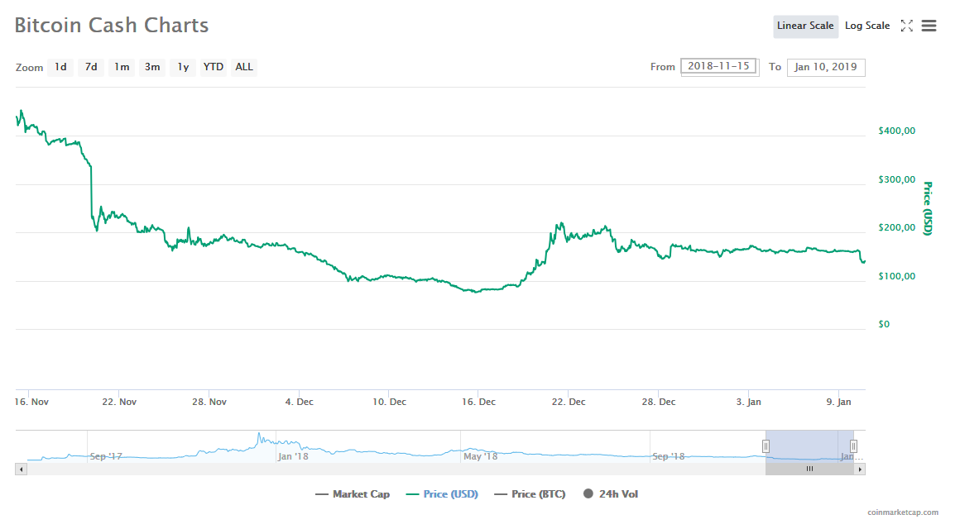
Task: Set zoom to 1y
Action: click(x=183, y=67)
